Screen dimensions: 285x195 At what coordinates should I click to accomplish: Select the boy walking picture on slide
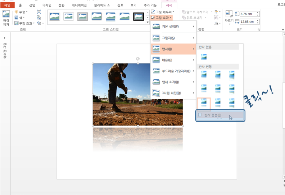click(x=138, y=94)
